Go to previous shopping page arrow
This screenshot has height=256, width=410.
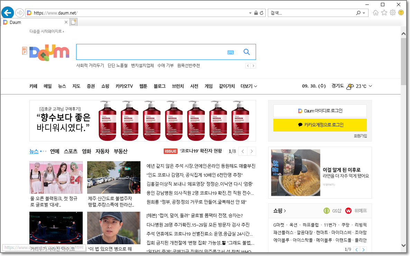click(357, 249)
